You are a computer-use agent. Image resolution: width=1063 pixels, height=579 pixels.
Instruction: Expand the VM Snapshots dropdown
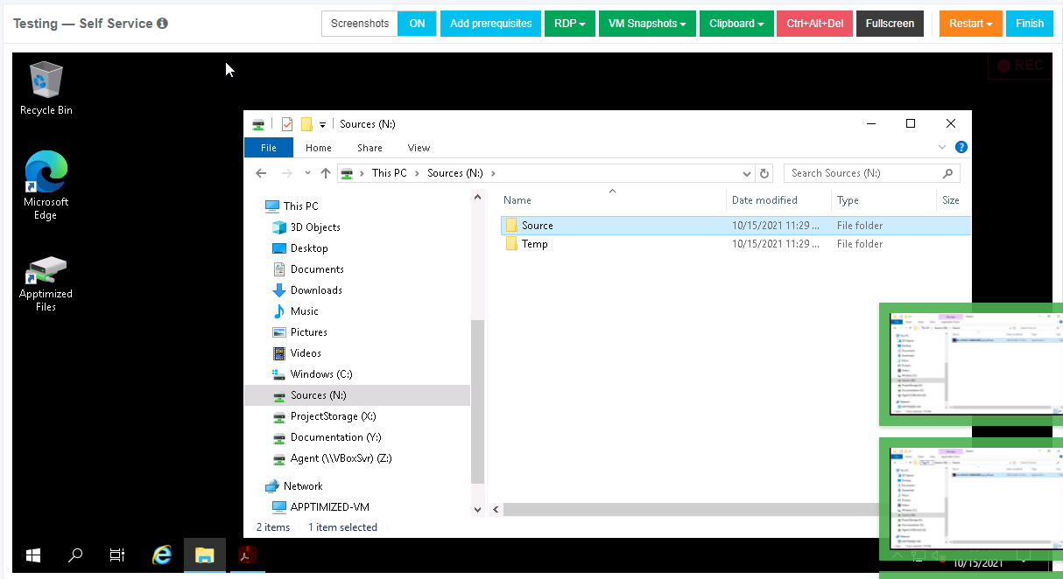[x=647, y=24]
